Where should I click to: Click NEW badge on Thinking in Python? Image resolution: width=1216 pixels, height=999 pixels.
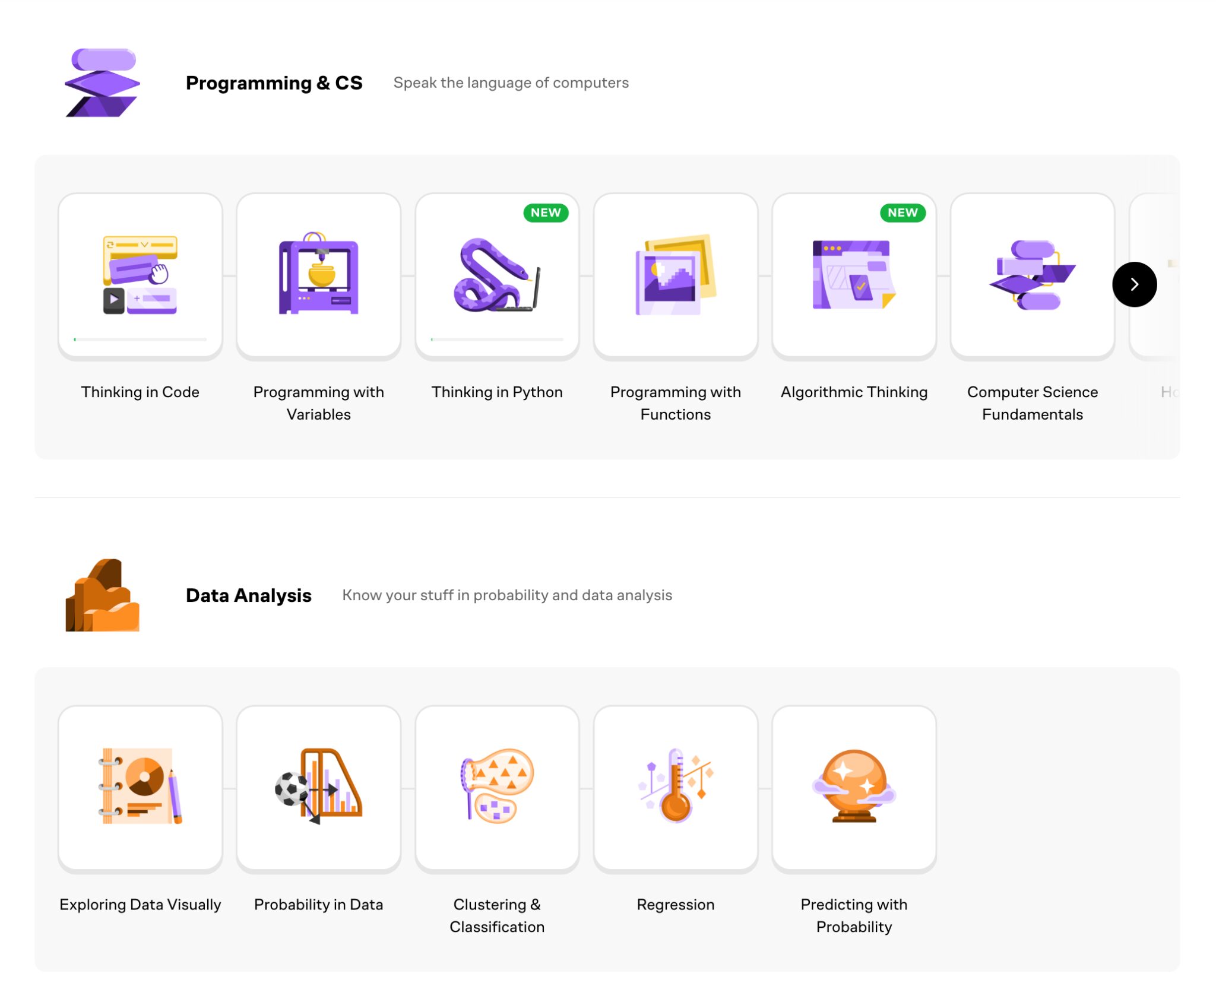546,213
